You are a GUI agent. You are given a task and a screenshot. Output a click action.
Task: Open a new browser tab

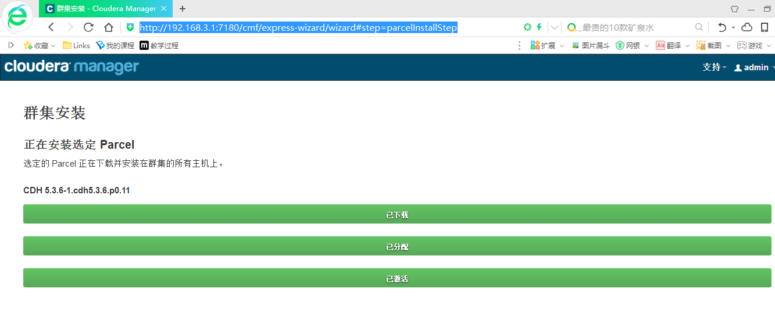pyautogui.click(x=183, y=9)
